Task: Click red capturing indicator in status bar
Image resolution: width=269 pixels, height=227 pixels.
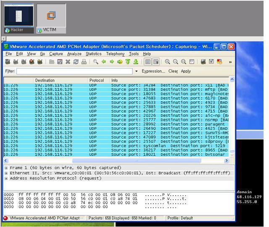Action: [x=5, y=218]
